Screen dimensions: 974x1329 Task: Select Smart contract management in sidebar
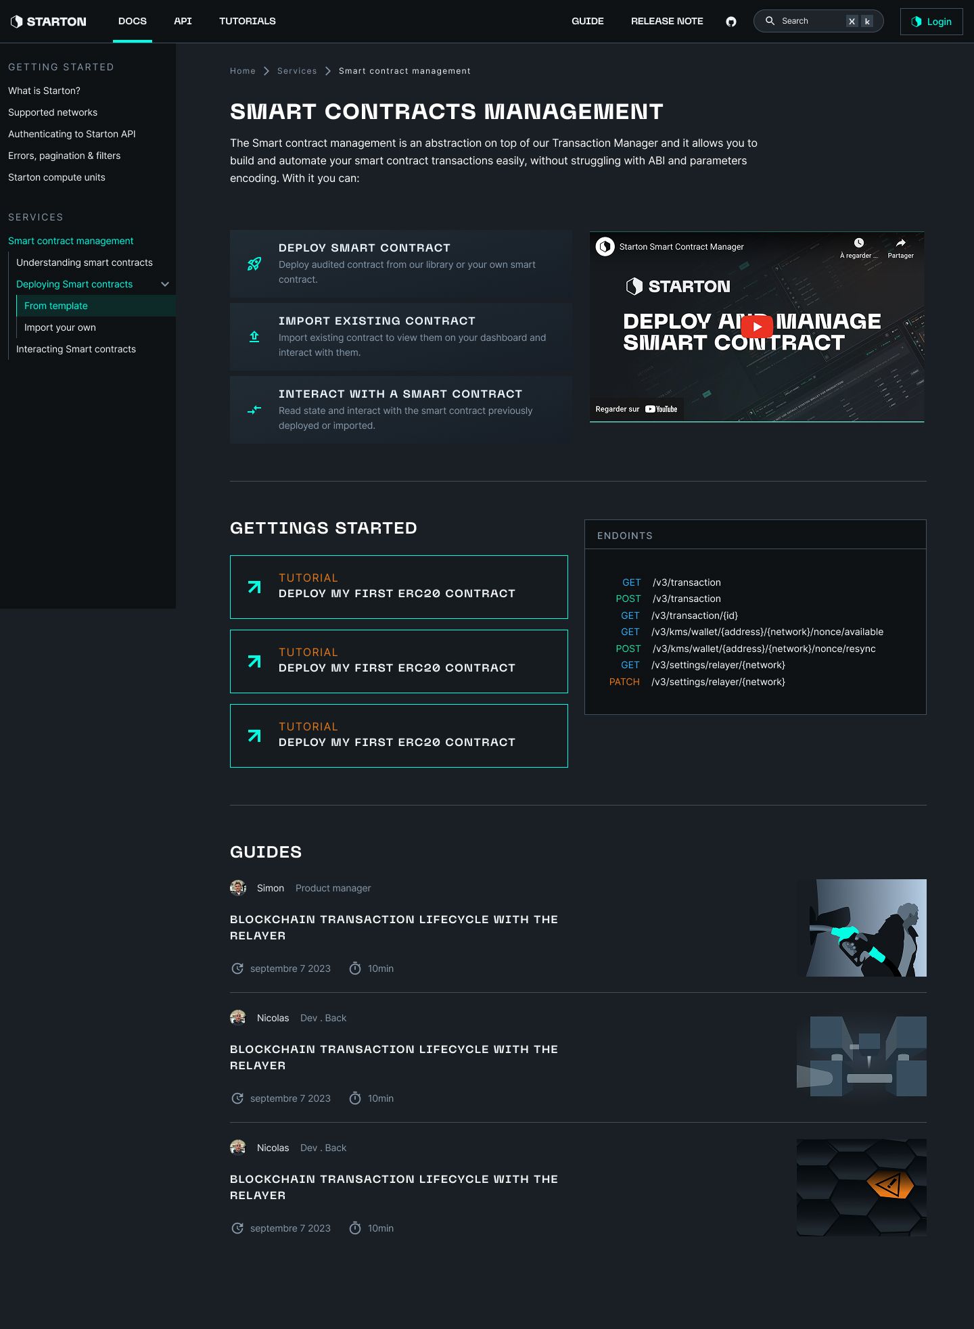pyautogui.click(x=71, y=241)
